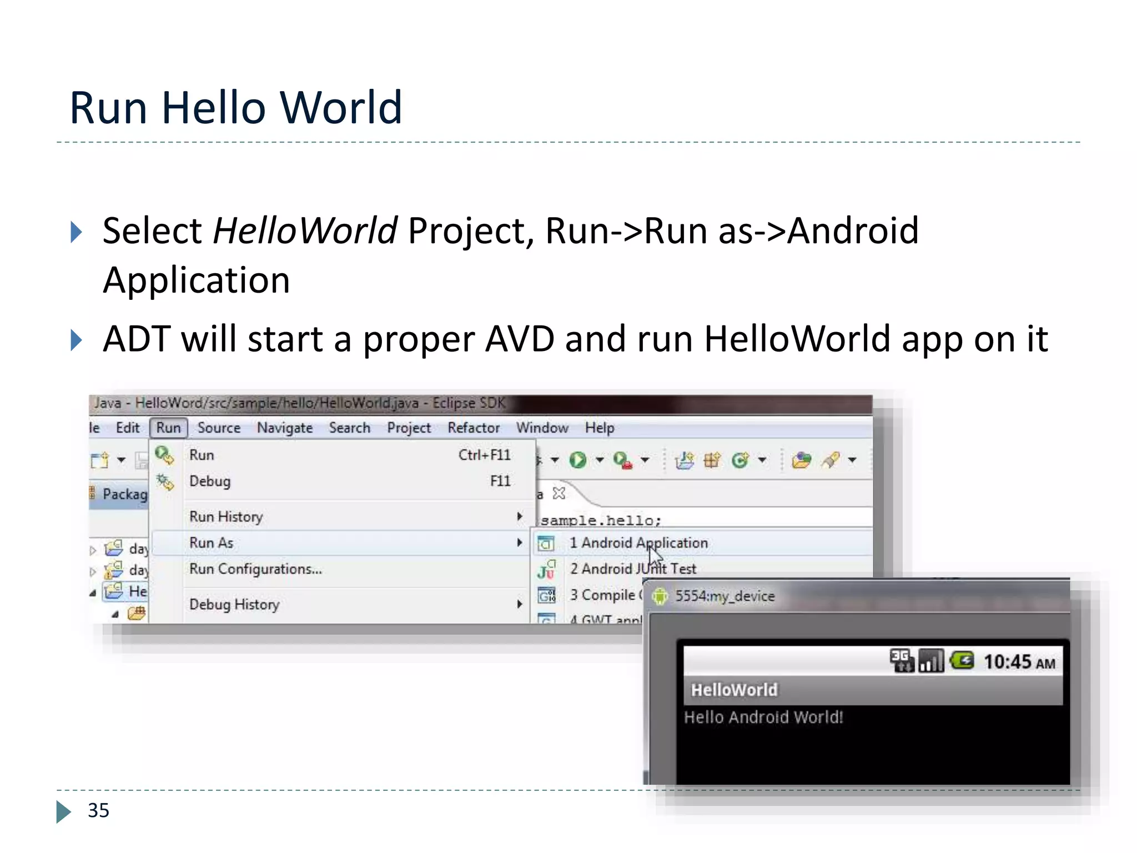The image size is (1137, 853).
Task: Click the New Java Package toolbar icon
Action: point(712,460)
